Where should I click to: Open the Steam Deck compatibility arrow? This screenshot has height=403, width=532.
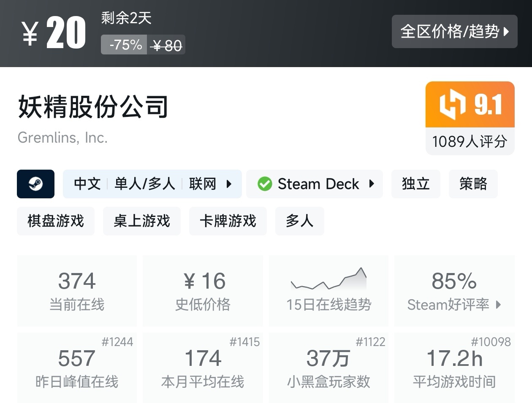pos(372,184)
